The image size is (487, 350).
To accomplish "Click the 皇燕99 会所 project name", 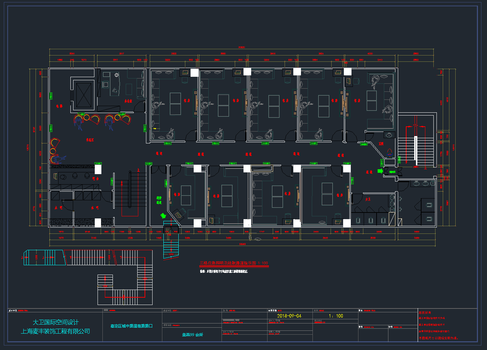I will (x=192, y=335).
